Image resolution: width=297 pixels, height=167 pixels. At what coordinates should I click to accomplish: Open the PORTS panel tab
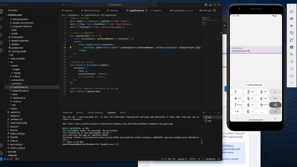pos(123,113)
